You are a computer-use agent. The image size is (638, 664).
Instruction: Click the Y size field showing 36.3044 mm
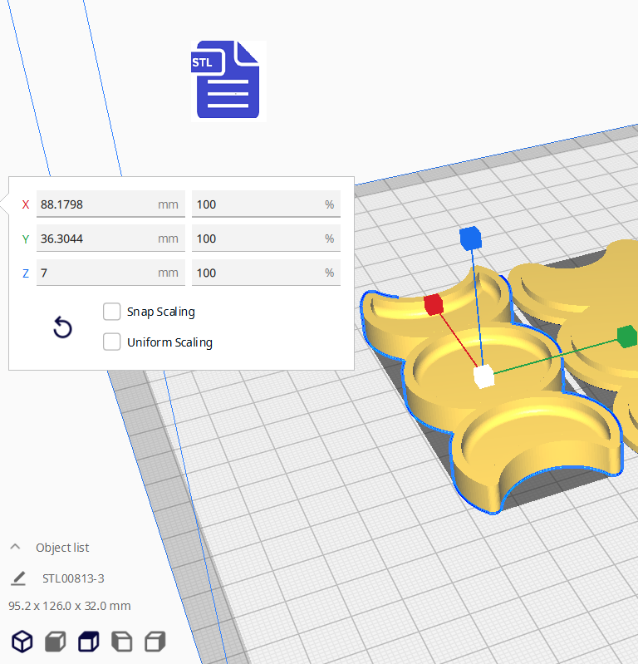[x=96, y=239]
